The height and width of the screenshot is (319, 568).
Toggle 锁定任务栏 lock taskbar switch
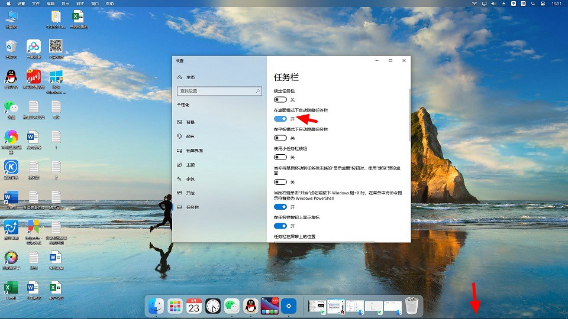click(280, 100)
